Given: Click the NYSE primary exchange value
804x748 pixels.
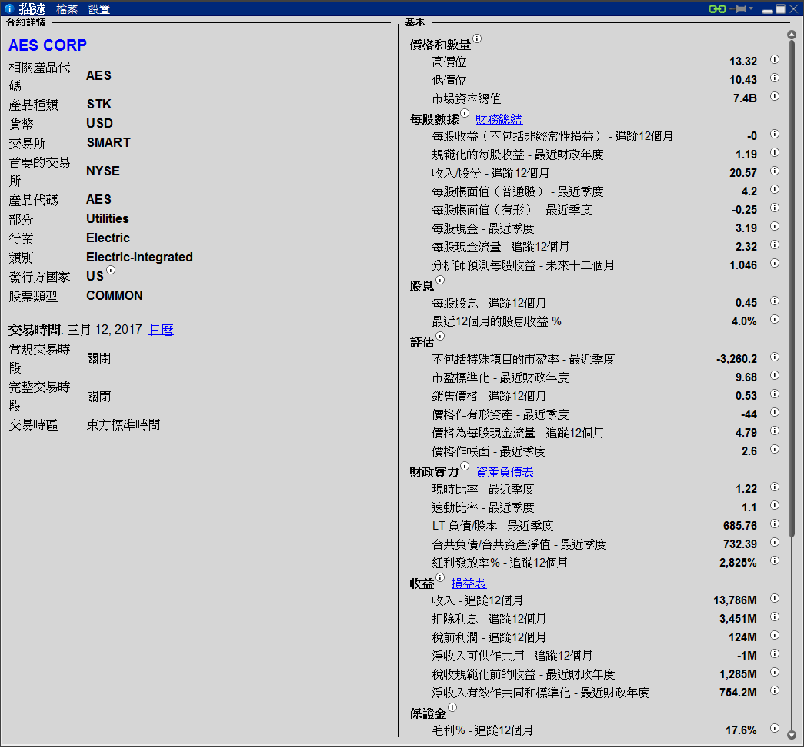Looking at the screenshot, I should (x=103, y=171).
